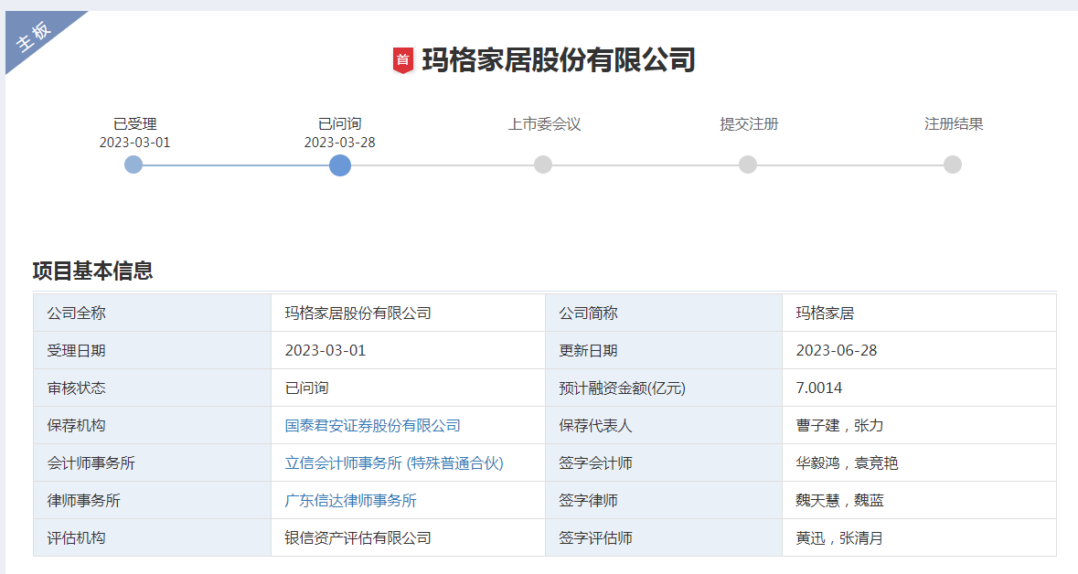Click the 曹子建，张力 sponsor representatives cell

tap(839, 426)
